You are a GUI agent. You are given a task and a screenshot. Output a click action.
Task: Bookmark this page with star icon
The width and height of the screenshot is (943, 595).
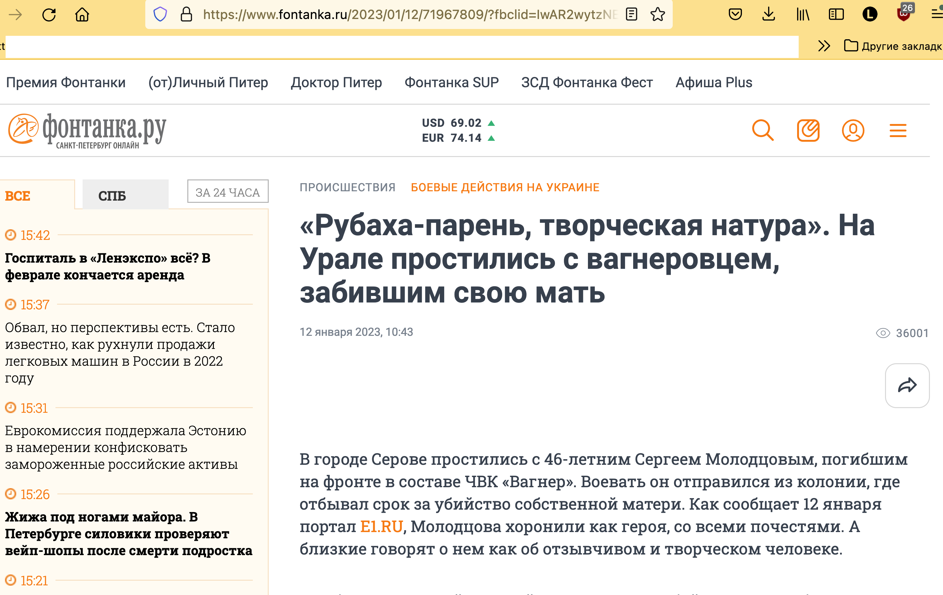click(x=657, y=14)
